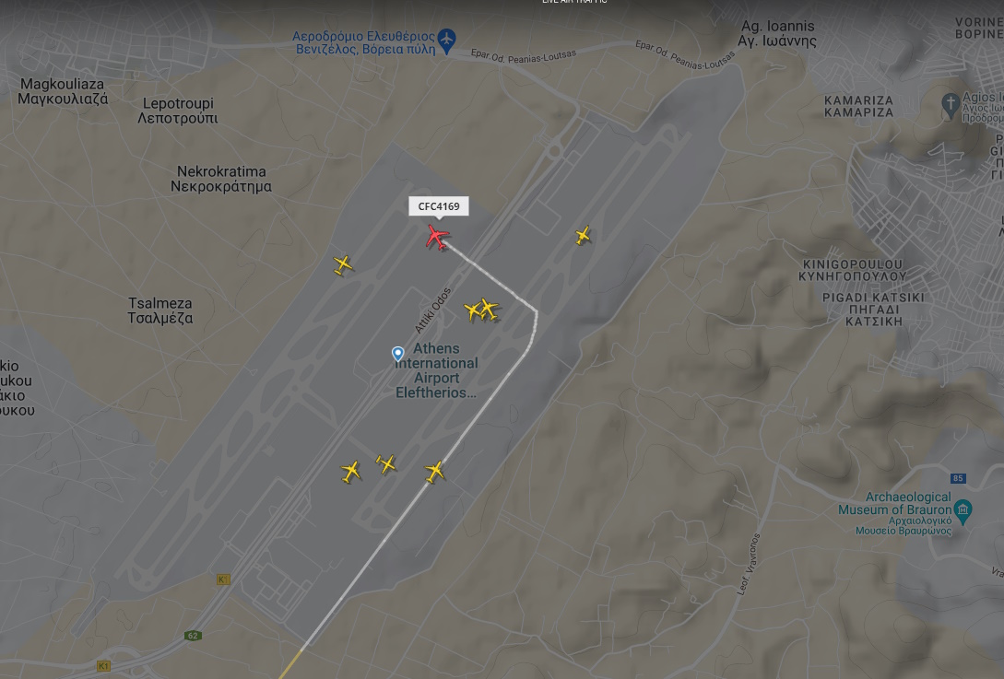Click the Athens International Airport location marker
1004x679 pixels.
pos(397,354)
